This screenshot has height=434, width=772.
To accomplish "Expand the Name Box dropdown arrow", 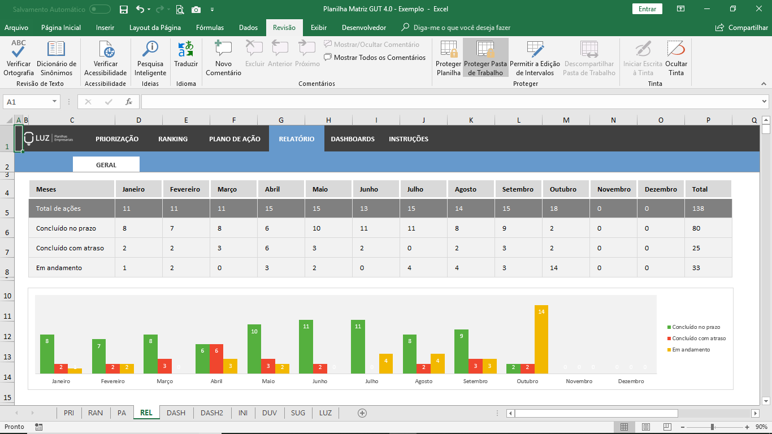I will 55,102.
